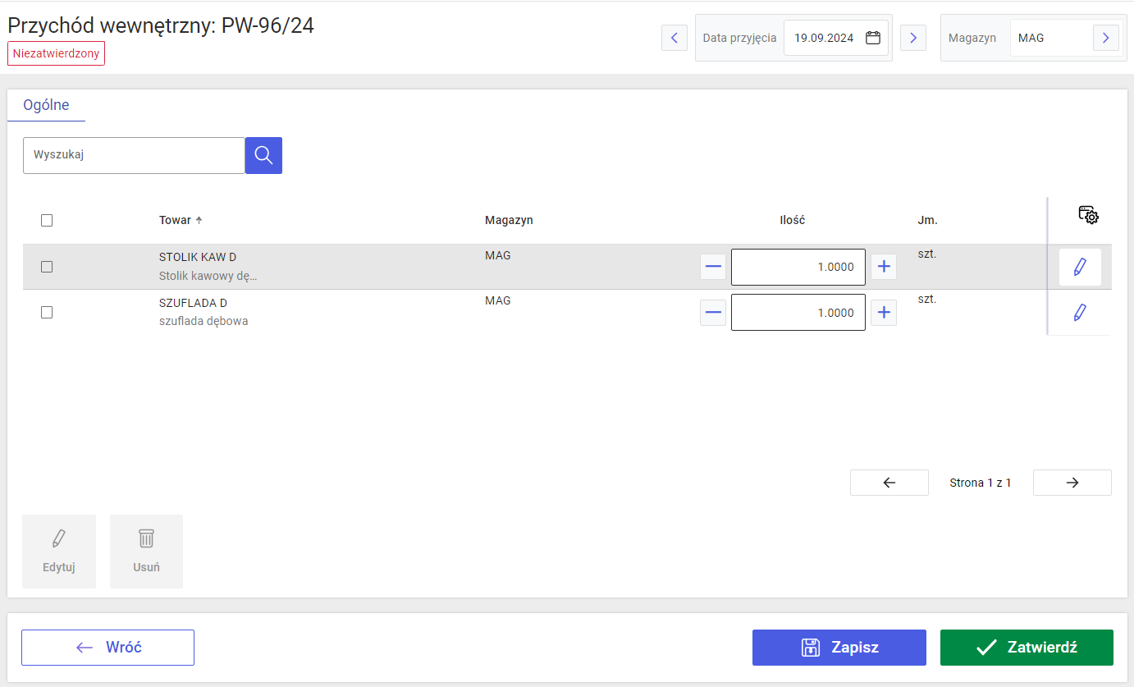Click MAG warehouse cell in STOLIK KAW D row

498,255
